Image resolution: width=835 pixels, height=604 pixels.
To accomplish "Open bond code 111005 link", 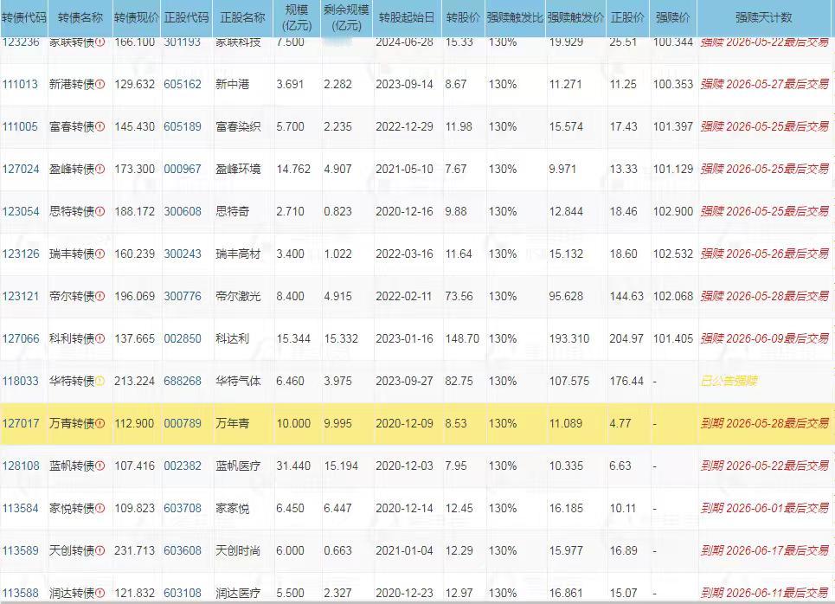I will [x=20, y=126].
